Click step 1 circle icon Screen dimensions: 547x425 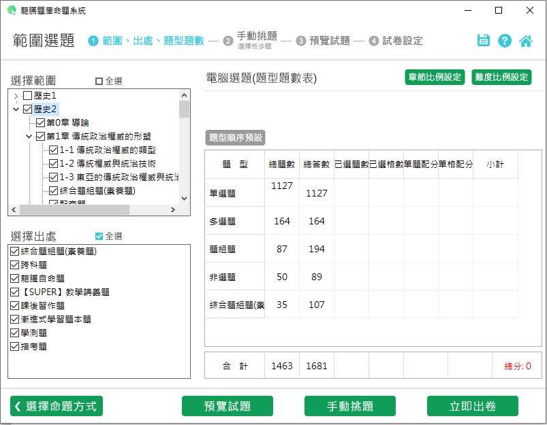[93, 41]
